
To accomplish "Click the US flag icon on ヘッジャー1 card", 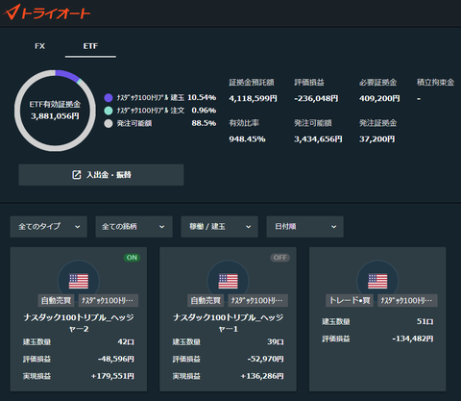I will 229,281.
